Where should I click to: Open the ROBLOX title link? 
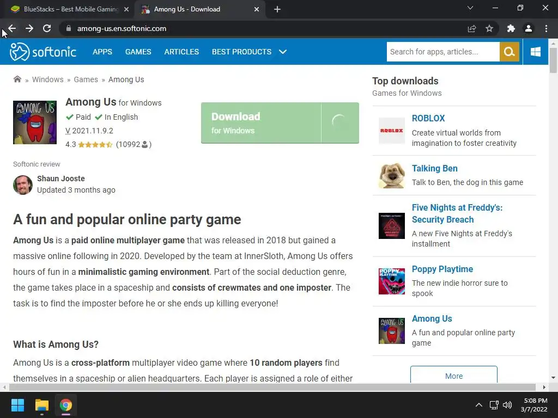(428, 118)
